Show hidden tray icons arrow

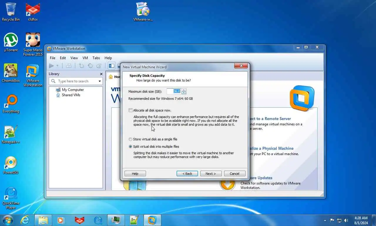(325, 220)
